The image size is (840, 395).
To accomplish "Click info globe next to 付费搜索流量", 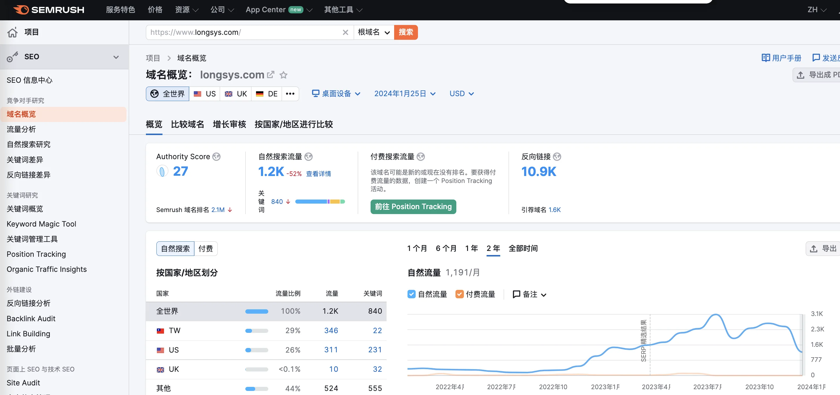I will pos(421,157).
